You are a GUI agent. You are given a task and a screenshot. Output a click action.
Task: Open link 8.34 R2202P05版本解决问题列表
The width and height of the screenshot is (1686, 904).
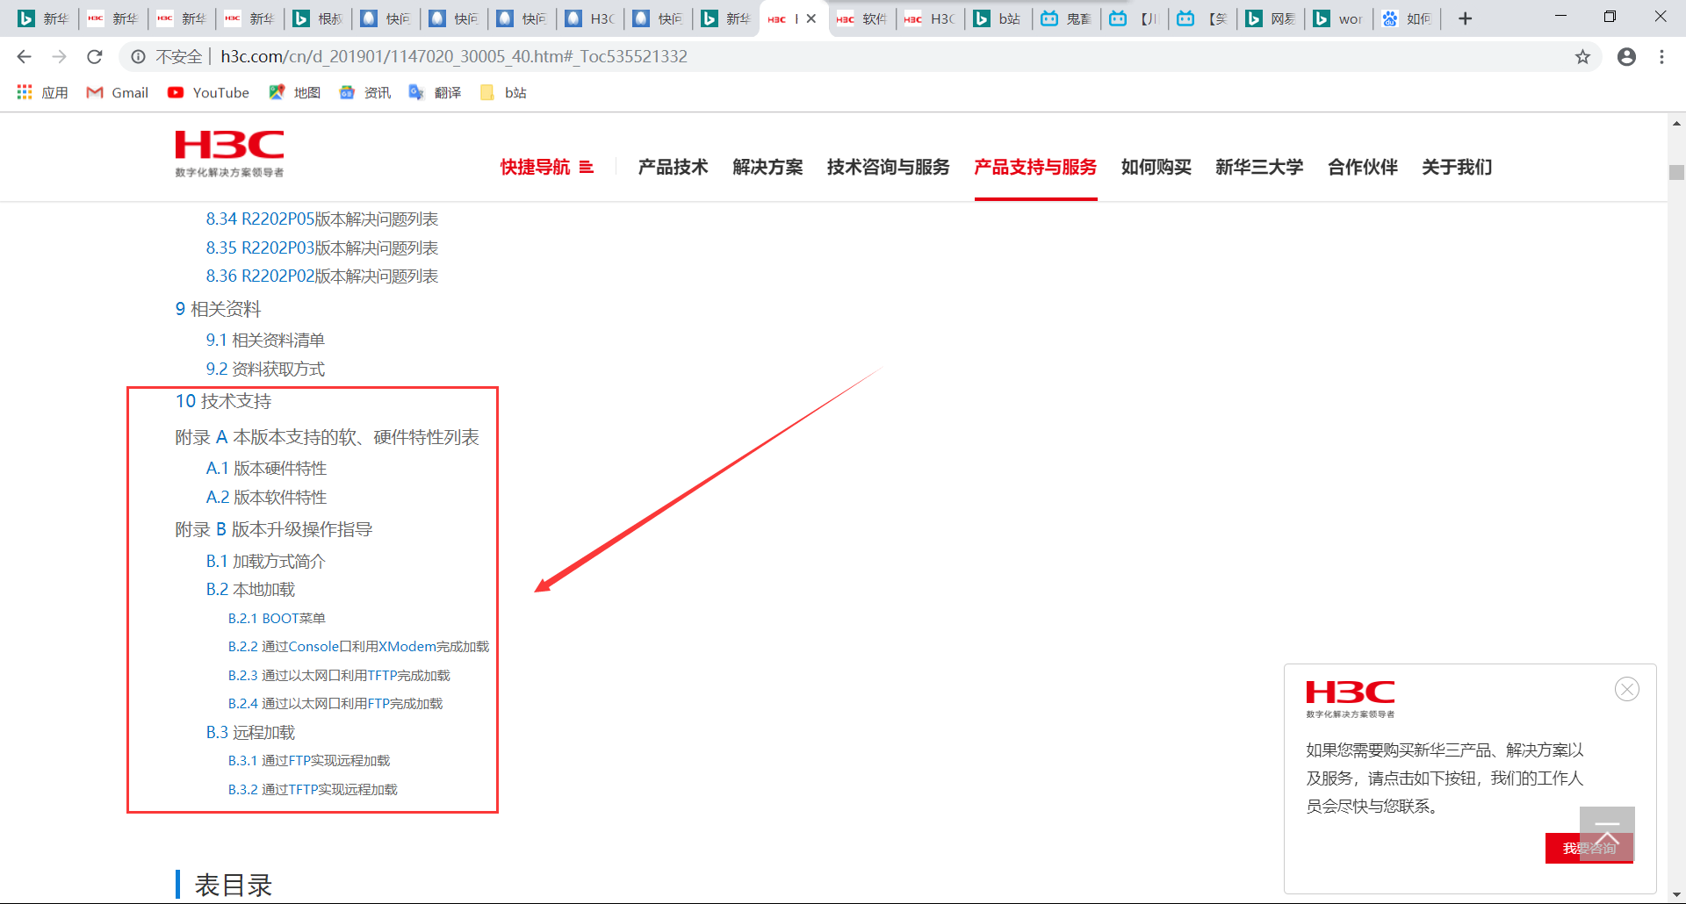click(322, 219)
